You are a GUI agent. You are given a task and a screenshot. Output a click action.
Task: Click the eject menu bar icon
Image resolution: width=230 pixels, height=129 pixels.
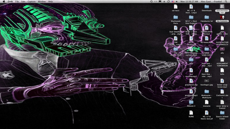coord(164,1)
